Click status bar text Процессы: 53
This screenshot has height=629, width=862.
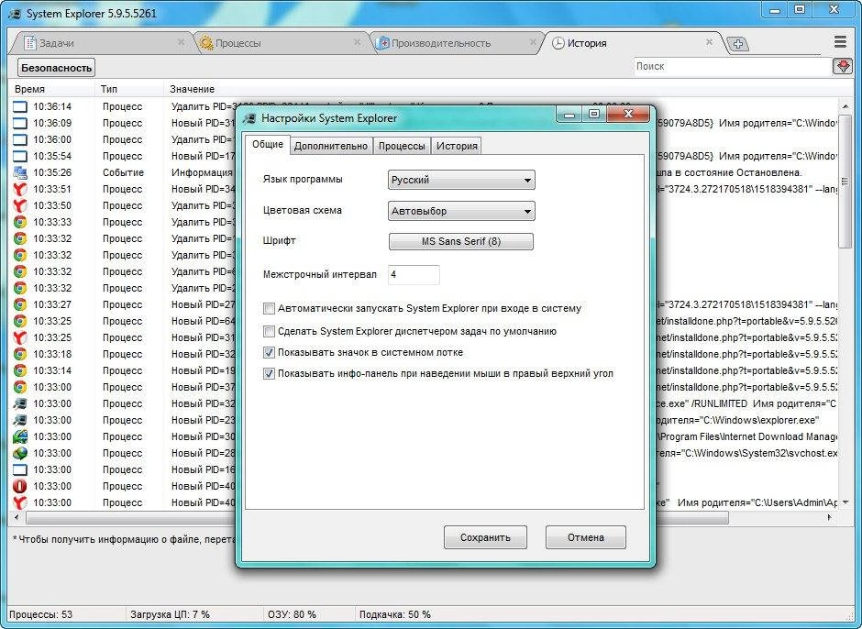pyautogui.click(x=40, y=614)
